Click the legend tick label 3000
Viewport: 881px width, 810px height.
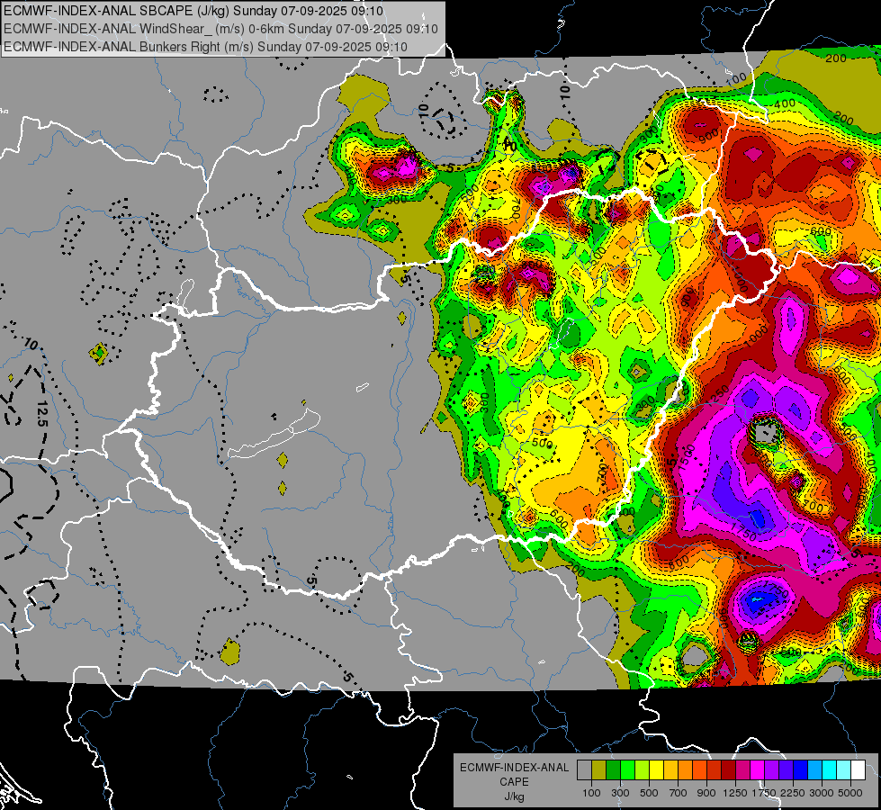point(822,793)
